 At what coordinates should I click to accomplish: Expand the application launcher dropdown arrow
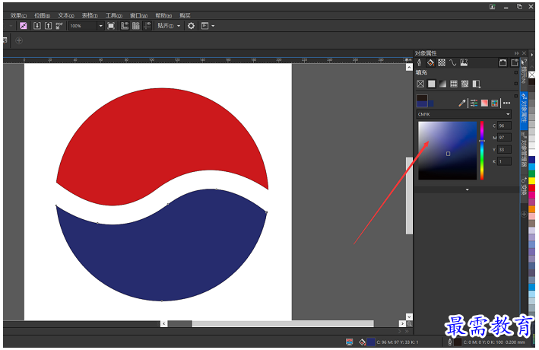213,26
